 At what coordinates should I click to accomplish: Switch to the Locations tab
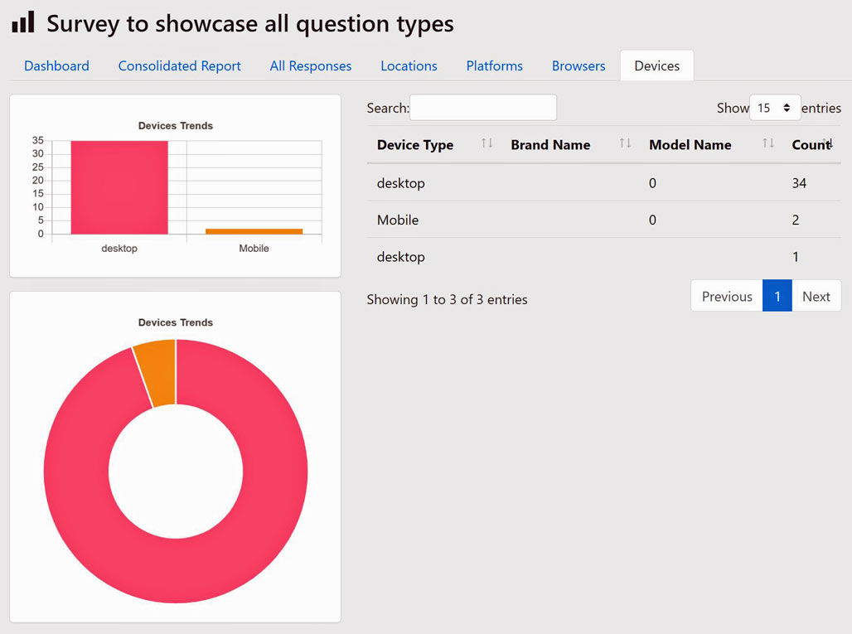409,65
